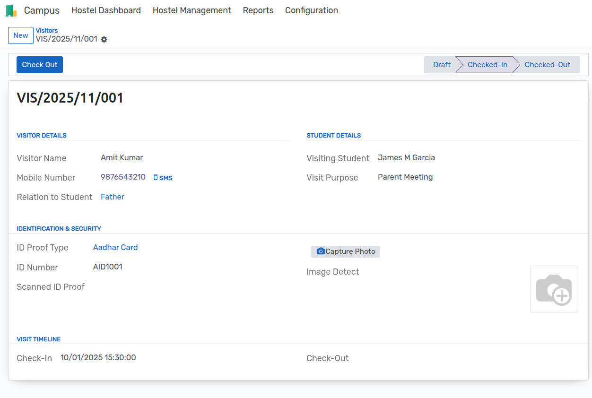This screenshot has width=592, height=398.
Task: Click the Student Details section heading
Action: (333, 136)
